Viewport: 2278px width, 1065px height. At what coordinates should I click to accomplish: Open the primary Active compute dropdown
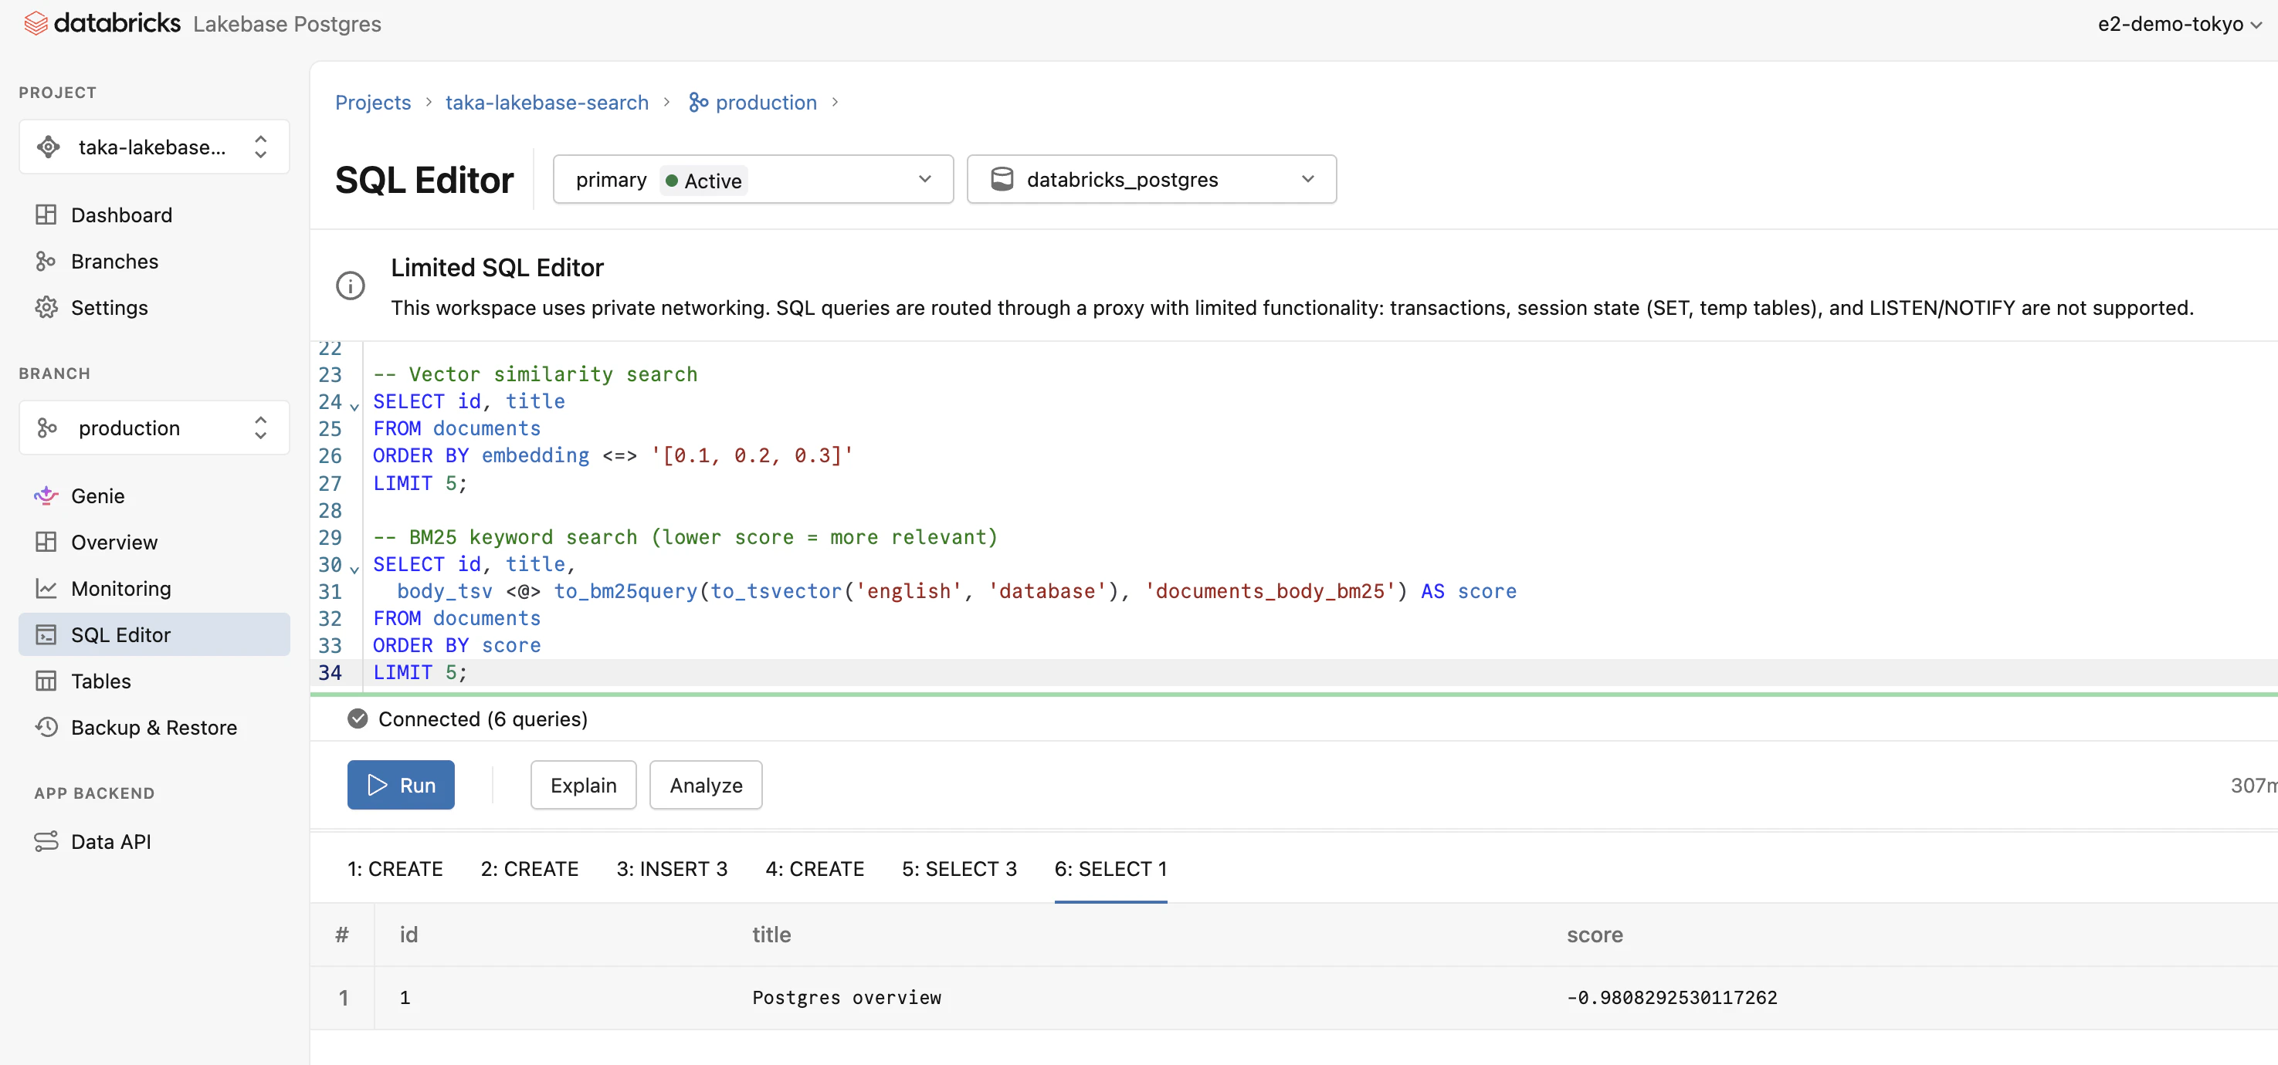coord(753,179)
